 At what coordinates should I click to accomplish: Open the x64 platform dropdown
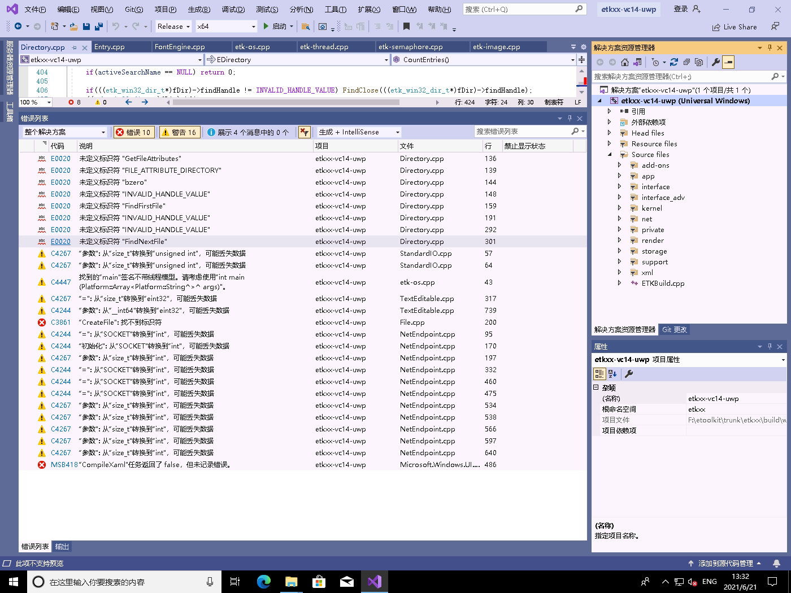[x=226, y=27]
